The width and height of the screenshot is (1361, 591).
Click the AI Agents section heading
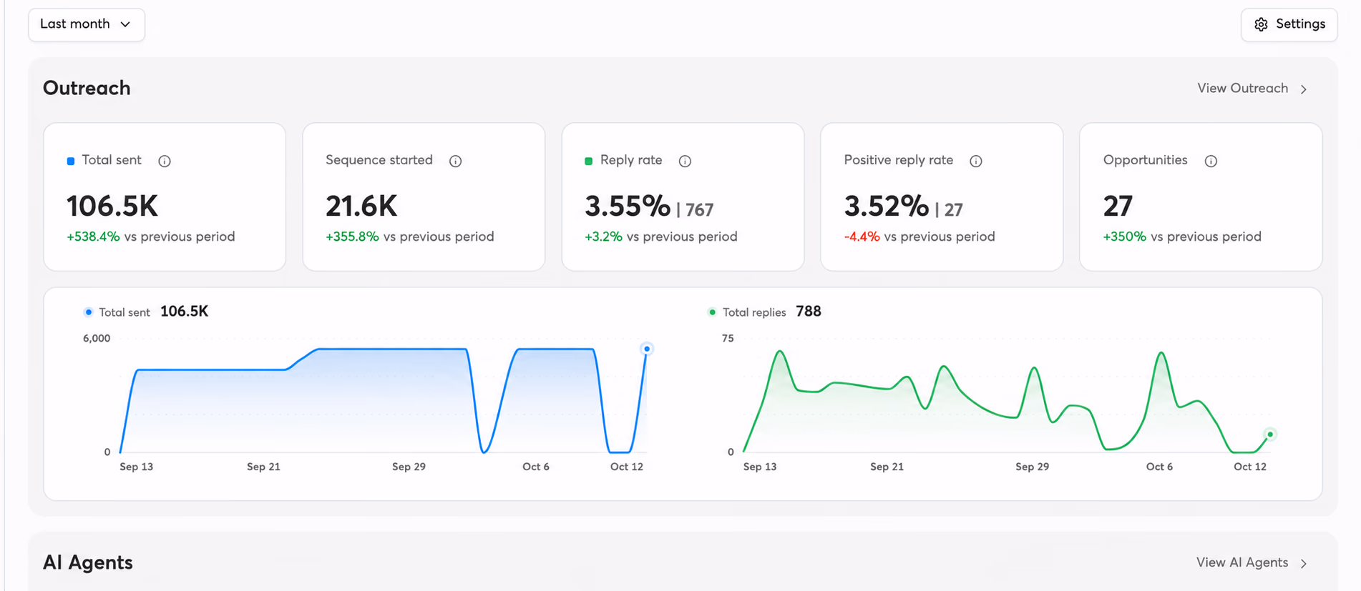(x=88, y=562)
